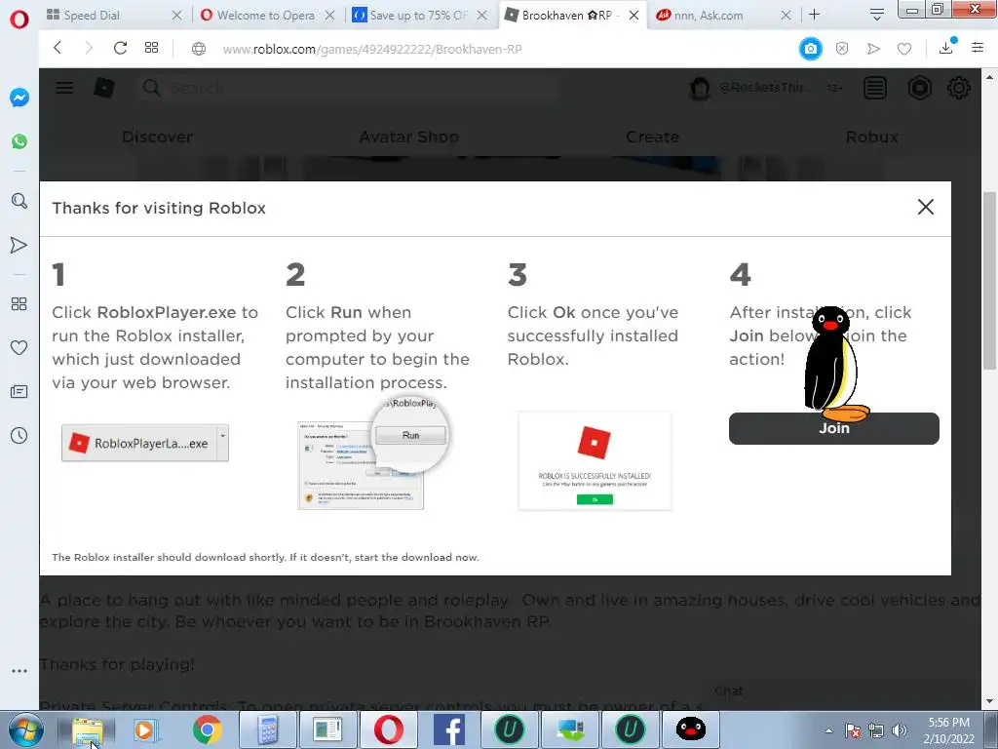The image size is (998, 749).
Task: Click the address bar URL
Action: (x=372, y=49)
